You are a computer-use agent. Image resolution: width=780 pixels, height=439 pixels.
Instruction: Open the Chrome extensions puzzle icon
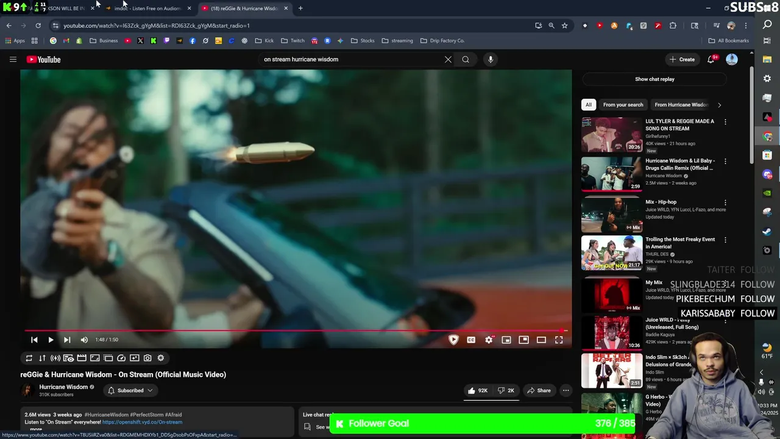pos(673,26)
